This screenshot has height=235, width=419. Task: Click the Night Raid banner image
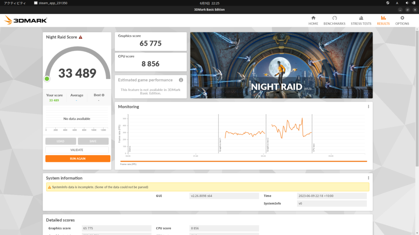coord(282,65)
